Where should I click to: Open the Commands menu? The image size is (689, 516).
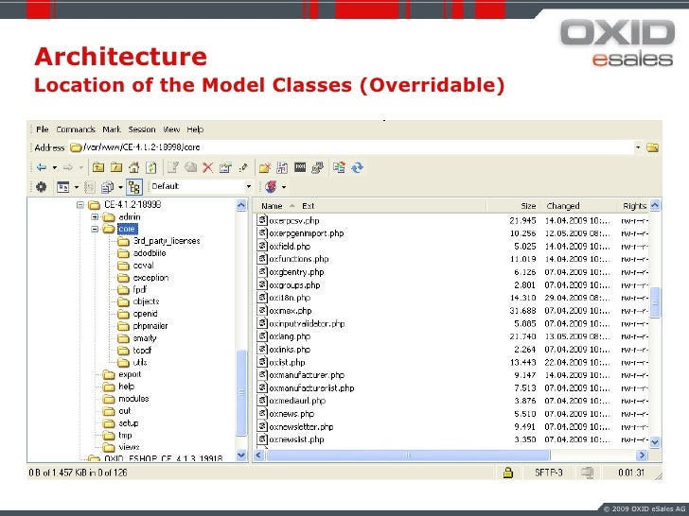[x=76, y=129]
